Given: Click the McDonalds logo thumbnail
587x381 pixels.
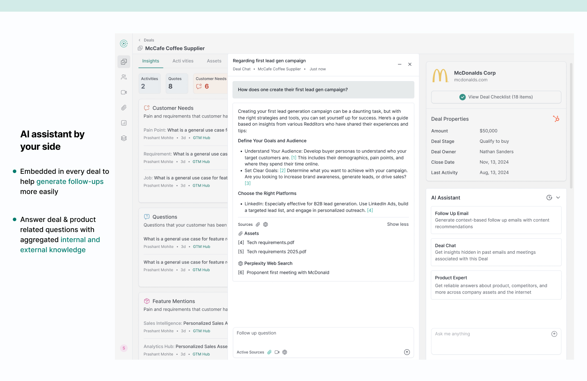Looking at the screenshot, I should 441,76.
